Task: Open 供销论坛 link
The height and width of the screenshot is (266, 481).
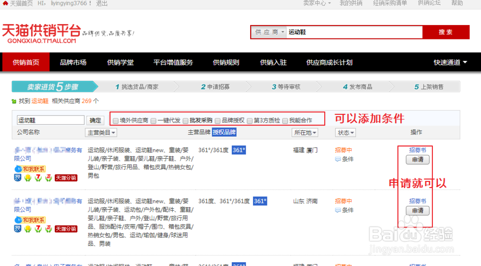Action: [x=429, y=3]
